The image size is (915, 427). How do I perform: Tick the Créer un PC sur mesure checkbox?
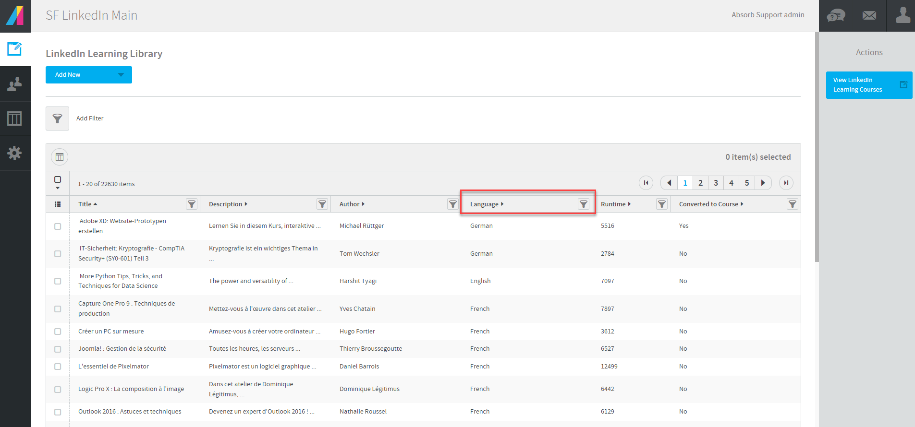58,332
